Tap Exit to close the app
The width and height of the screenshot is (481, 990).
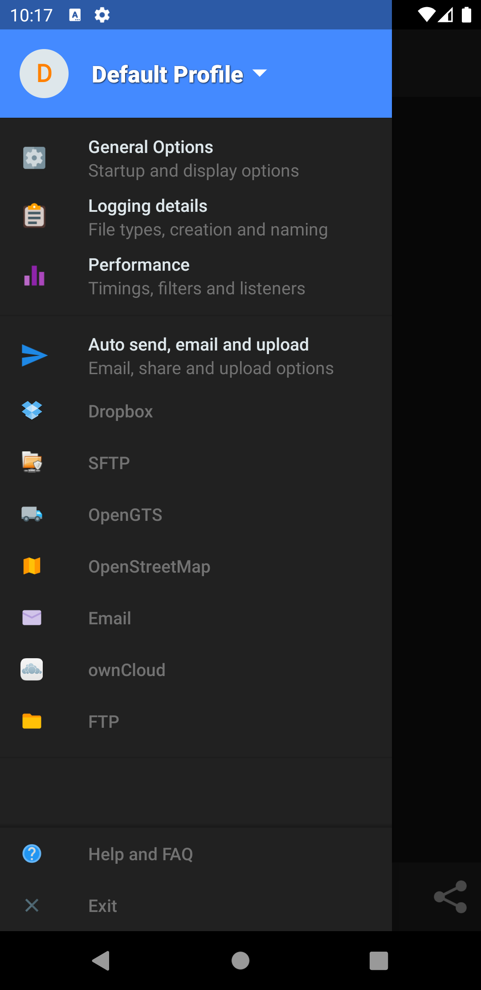(103, 906)
